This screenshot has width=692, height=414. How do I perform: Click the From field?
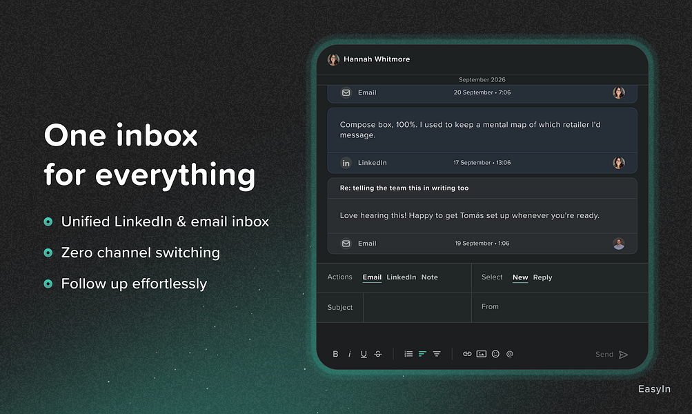[x=560, y=307]
